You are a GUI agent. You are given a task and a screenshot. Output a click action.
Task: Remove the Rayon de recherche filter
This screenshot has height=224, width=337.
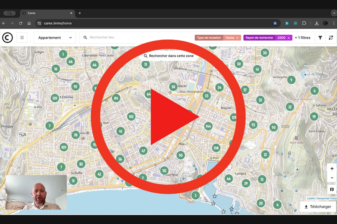click(289, 38)
